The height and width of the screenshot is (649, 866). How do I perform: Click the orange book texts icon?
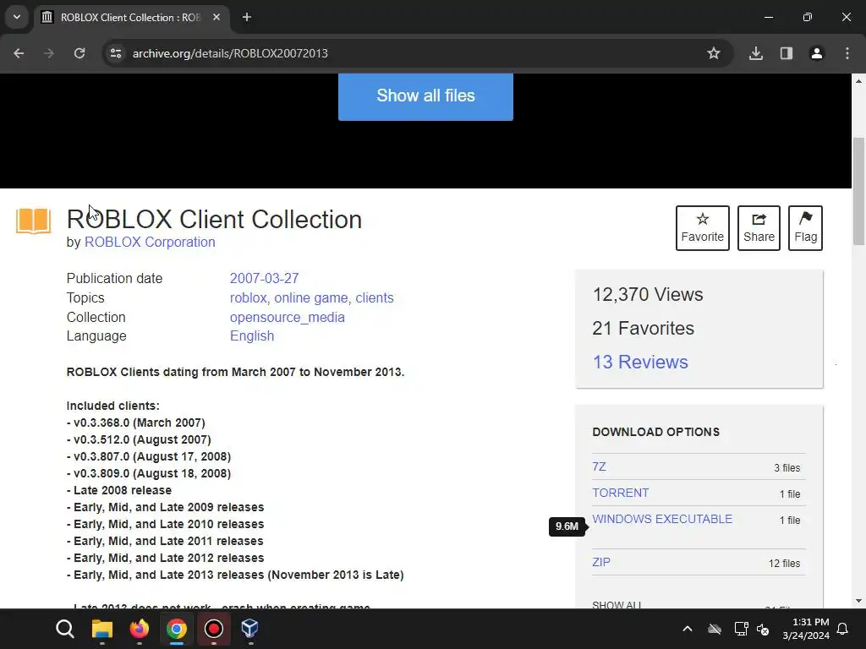coord(34,221)
